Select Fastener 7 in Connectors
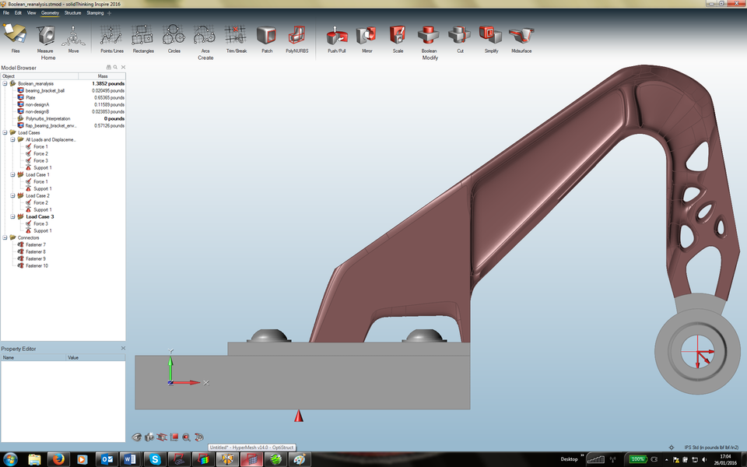The width and height of the screenshot is (747, 467). pos(36,244)
